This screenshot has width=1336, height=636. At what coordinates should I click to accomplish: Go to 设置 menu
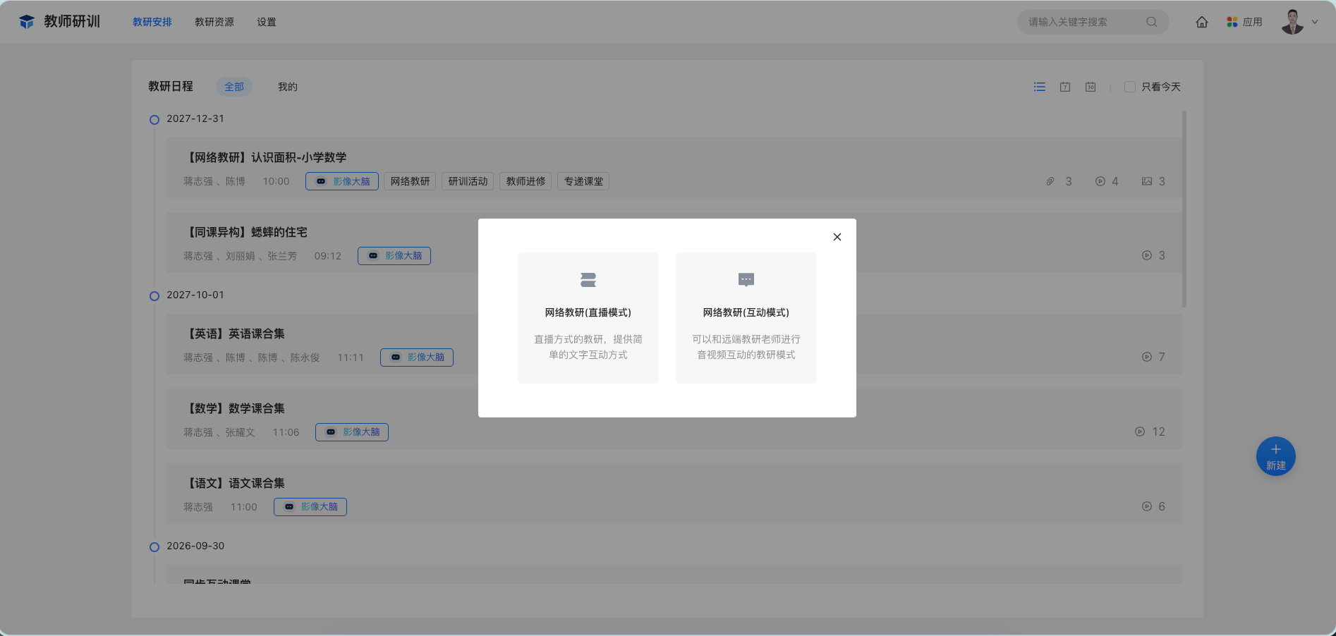(x=267, y=22)
